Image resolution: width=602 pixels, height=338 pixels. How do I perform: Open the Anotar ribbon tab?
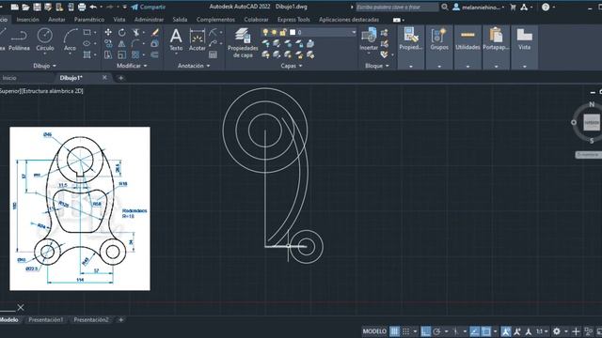click(56, 20)
